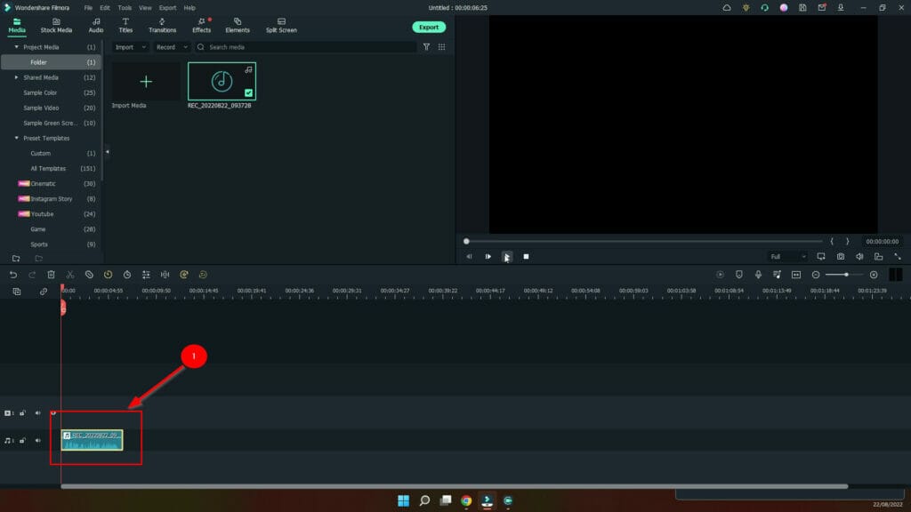Select the Delete (trash) icon in timeline toolbar
Viewport: 911px width, 512px height.
[51, 275]
